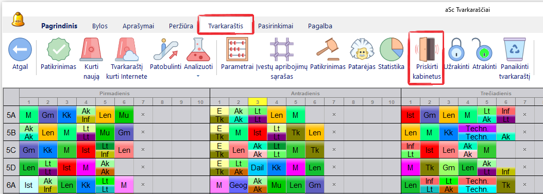Click the gavel Patikrinimas icon
This screenshot has height=194, width=543.
pyautogui.click(x=328, y=49)
